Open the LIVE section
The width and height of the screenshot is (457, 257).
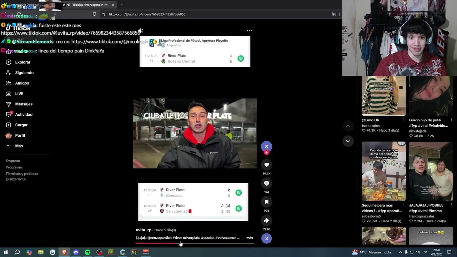pyautogui.click(x=15, y=94)
